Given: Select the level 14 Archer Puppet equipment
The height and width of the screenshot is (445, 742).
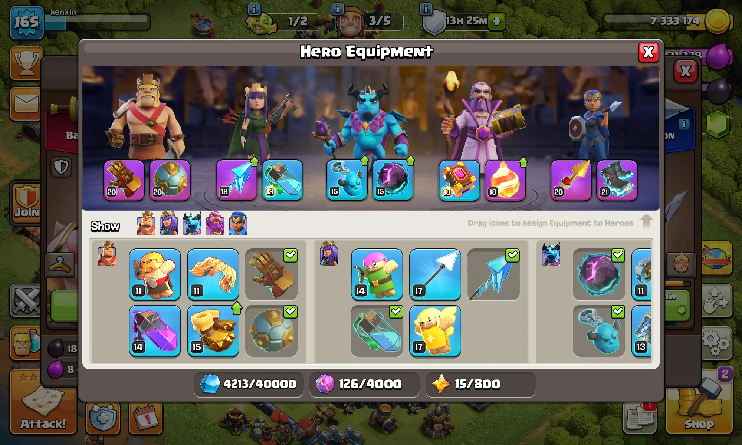Looking at the screenshot, I should [x=377, y=274].
